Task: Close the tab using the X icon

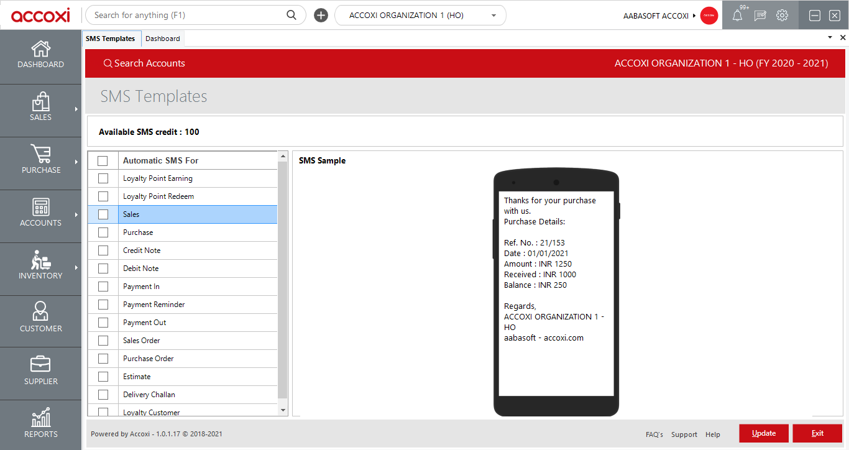Action: [x=843, y=38]
